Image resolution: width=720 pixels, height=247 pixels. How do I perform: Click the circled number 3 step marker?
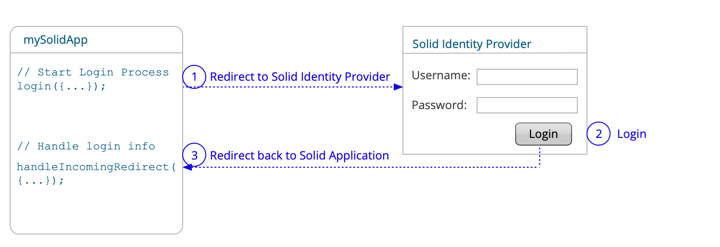194,156
